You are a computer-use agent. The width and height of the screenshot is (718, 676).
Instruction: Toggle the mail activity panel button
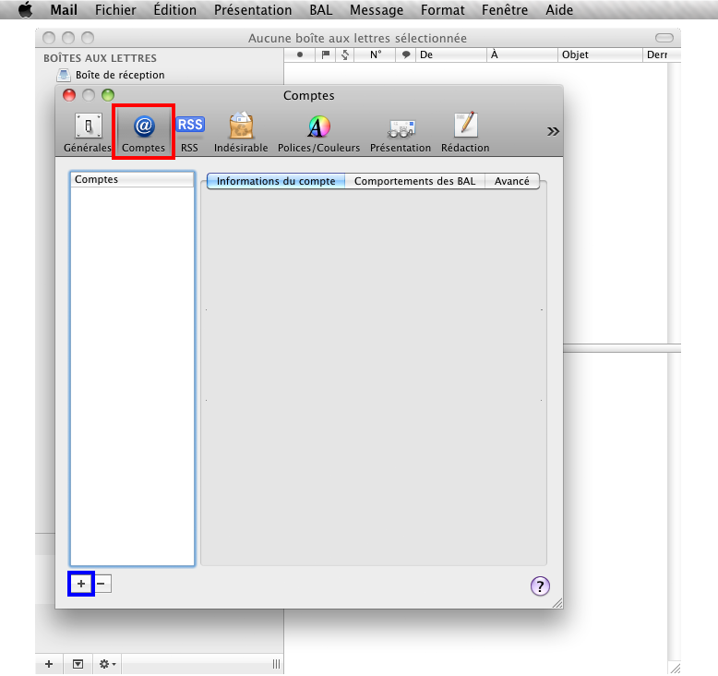point(78,664)
